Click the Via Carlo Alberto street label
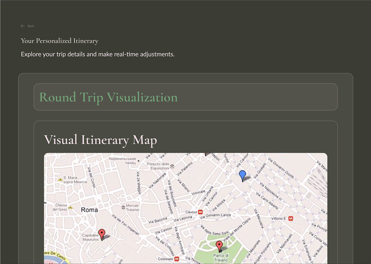The image size is (371, 264). coord(267,201)
